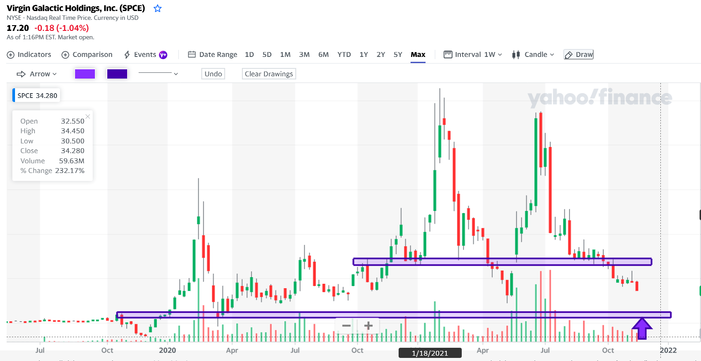
Task: Click the 2022 label on the time axis
Action: click(x=668, y=350)
